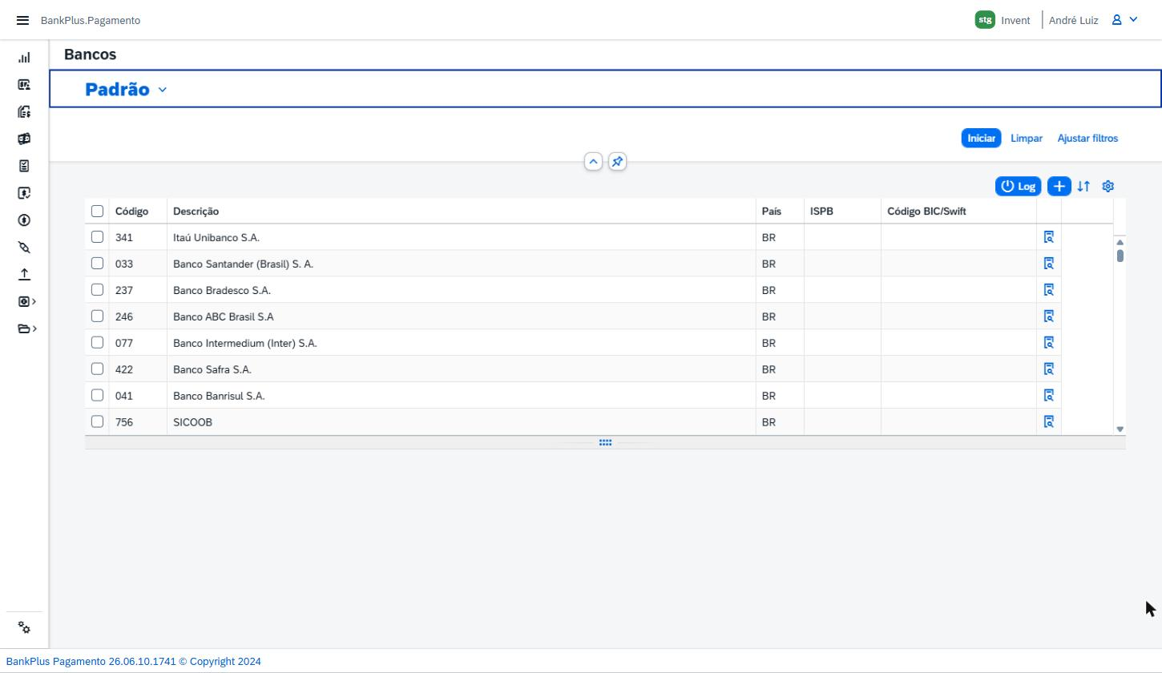Click Limpar to clear filters
This screenshot has width=1162, height=673.
pos(1027,139)
